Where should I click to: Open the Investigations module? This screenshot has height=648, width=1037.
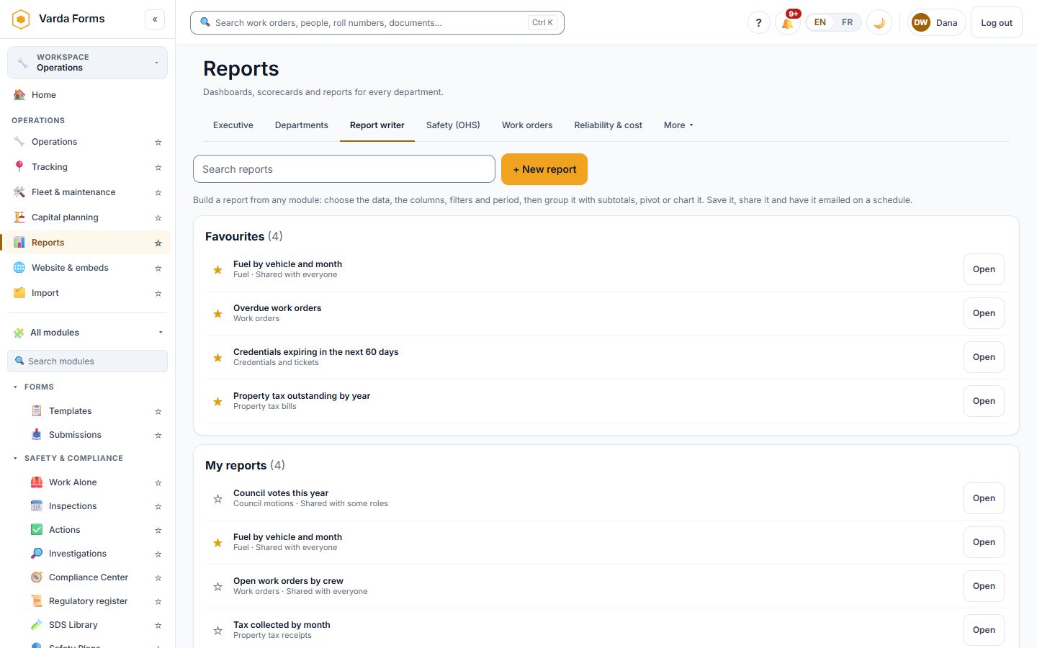[x=78, y=554]
